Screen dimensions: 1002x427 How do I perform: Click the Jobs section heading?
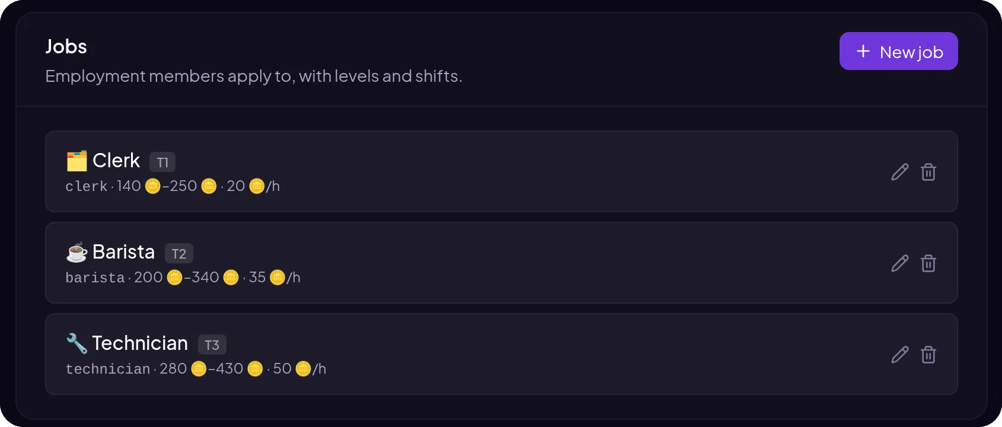point(66,46)
